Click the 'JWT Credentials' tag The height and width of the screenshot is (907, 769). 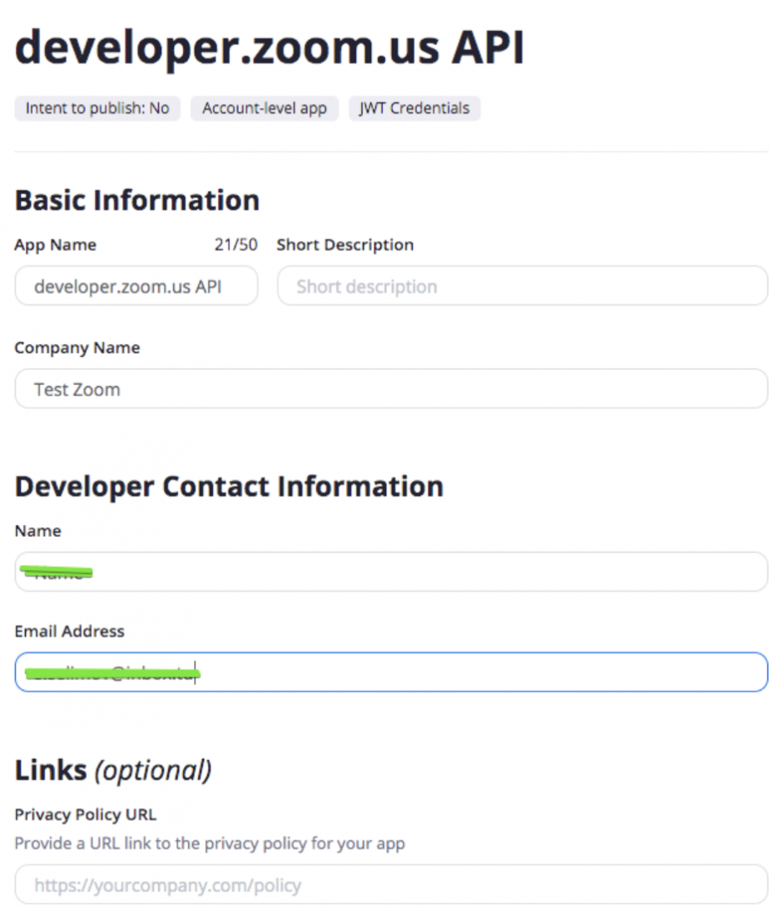[415, 108]
